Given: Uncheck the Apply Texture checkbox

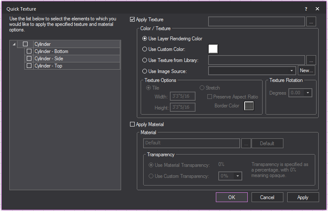Looking at the screenshot, I should pyautogui.click(x=133, y=20).
